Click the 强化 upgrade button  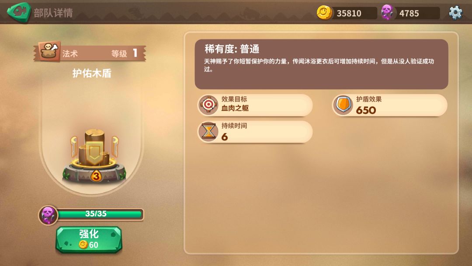coord(89,239)
